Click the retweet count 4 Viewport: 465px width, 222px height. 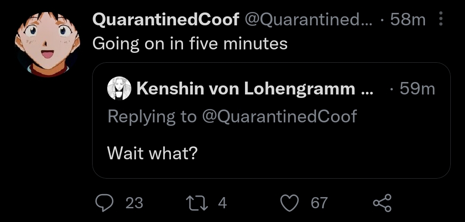pos(223,204)
